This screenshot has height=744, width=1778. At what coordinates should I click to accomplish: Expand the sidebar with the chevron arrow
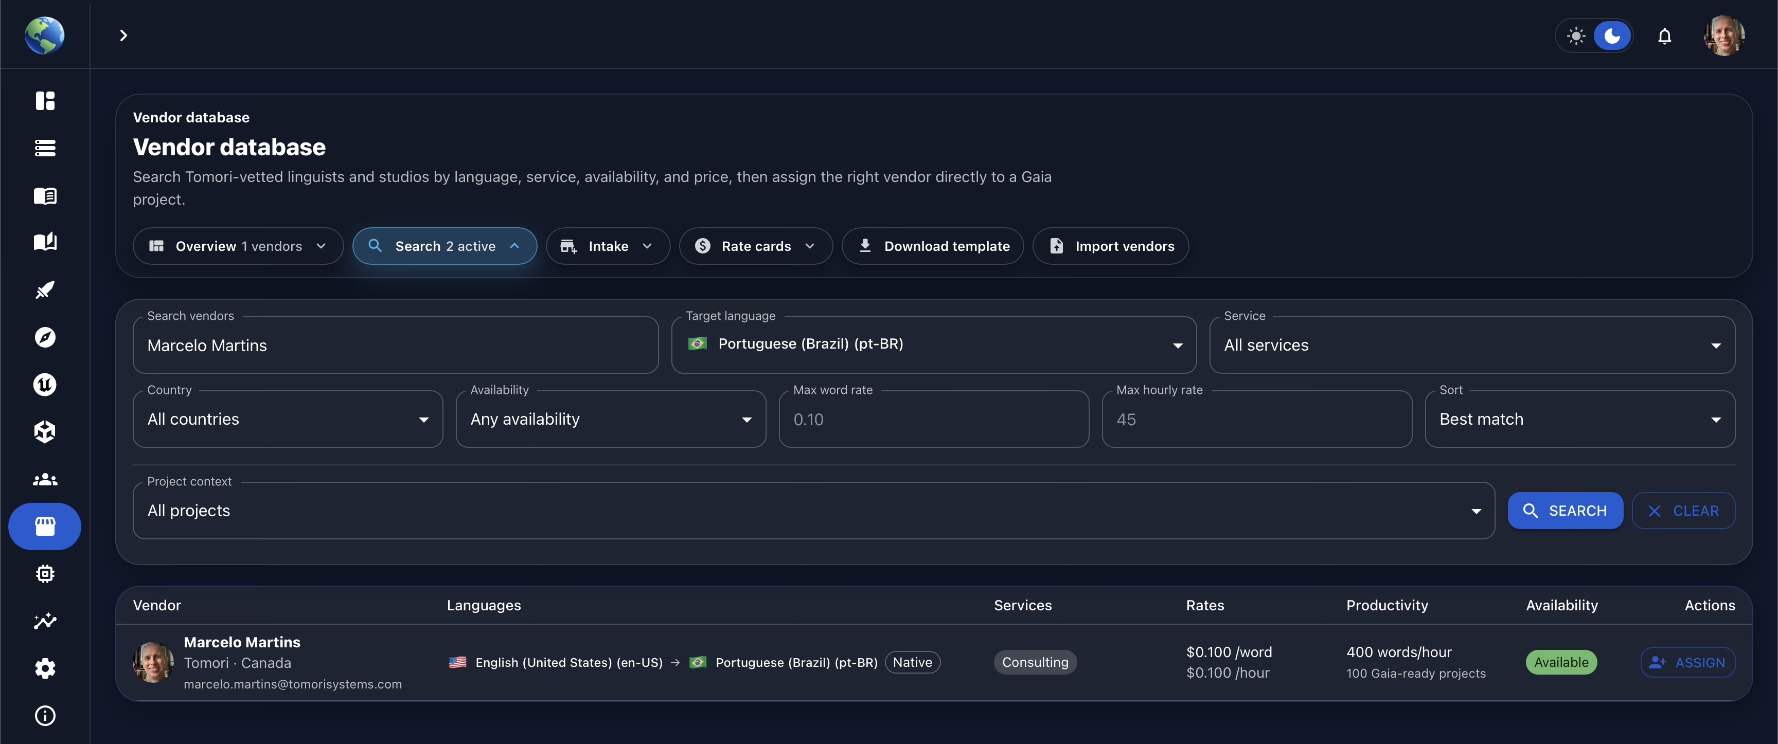tap(123, 35)
